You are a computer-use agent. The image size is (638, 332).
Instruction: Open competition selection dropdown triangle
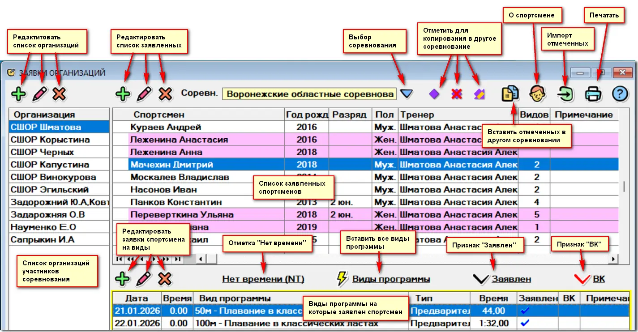[x=407, y=94]
